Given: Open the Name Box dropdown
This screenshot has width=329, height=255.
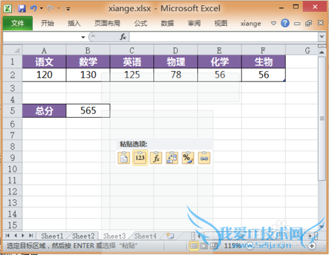Looking at the screenshot, I should tap(83, 37).
